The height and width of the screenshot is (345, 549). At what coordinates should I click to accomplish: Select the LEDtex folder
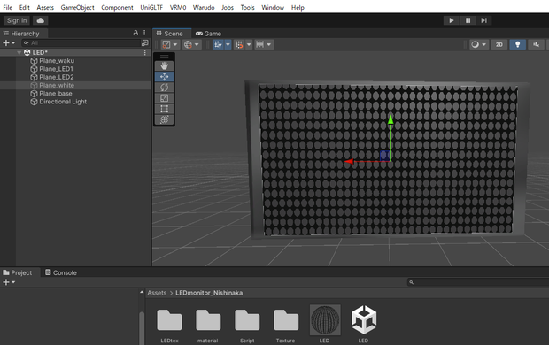(x=169, y=326)
